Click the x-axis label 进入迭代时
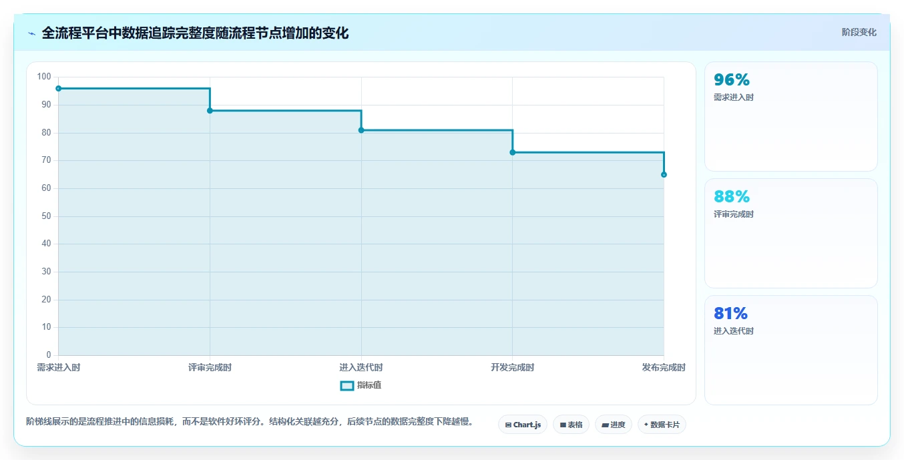904x460 pixels. tap(361, 368)
